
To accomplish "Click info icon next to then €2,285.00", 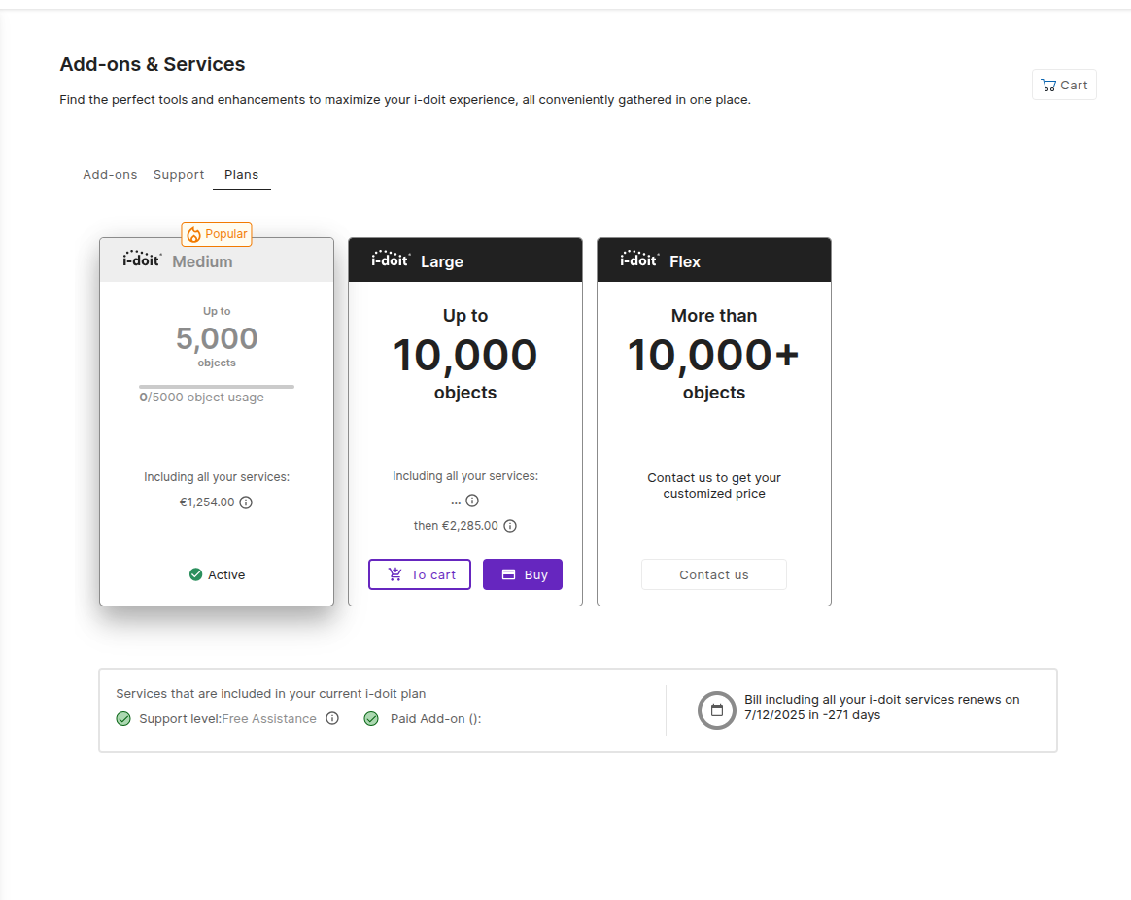I will pyautogui.click(x=510, y=526).
